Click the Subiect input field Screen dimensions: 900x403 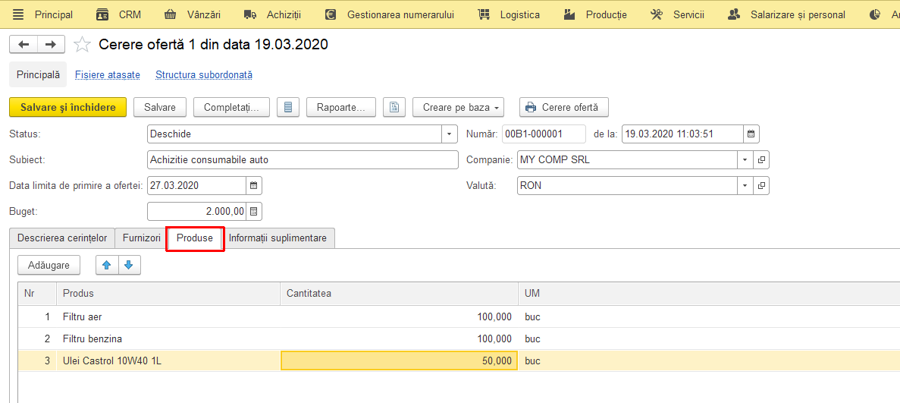coord(303,160)
